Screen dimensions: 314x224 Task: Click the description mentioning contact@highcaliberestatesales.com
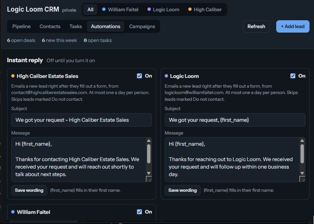tap(80, 93)
